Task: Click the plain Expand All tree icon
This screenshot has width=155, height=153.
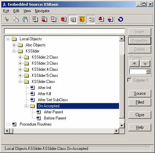Action: [x=35, y=19]
